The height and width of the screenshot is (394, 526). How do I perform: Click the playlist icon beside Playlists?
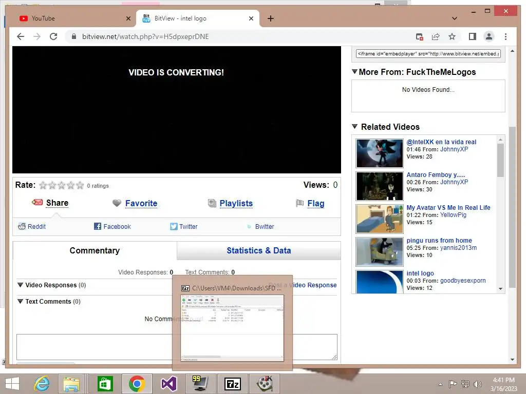point(212,203)
